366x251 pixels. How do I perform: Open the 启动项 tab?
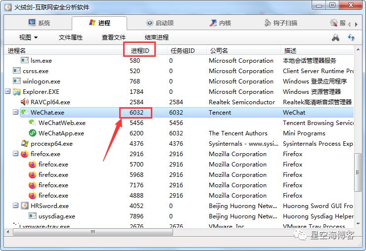click(x=160, y=23)
